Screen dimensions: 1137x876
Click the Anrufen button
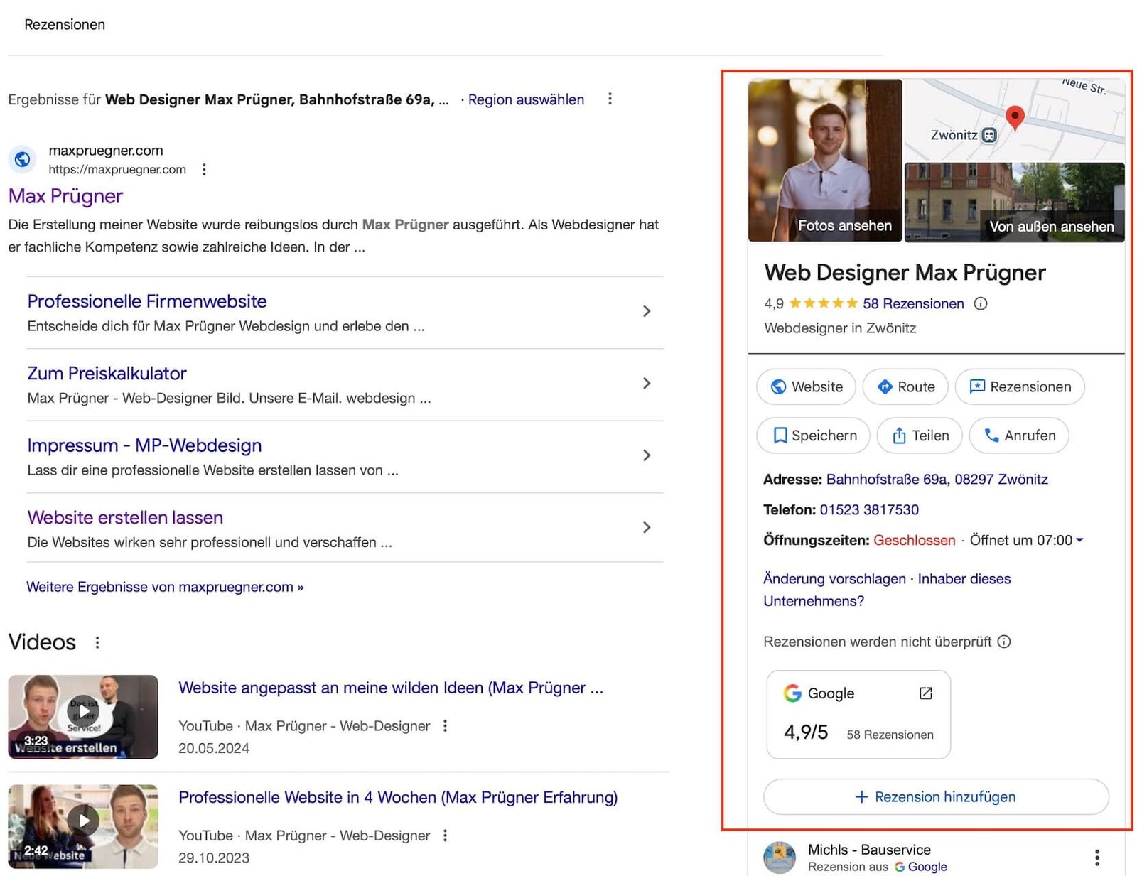coord(1019,436)
